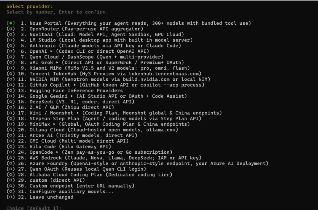
Task: Choose the Leave unchanged option
Action: tap(40, 197)
